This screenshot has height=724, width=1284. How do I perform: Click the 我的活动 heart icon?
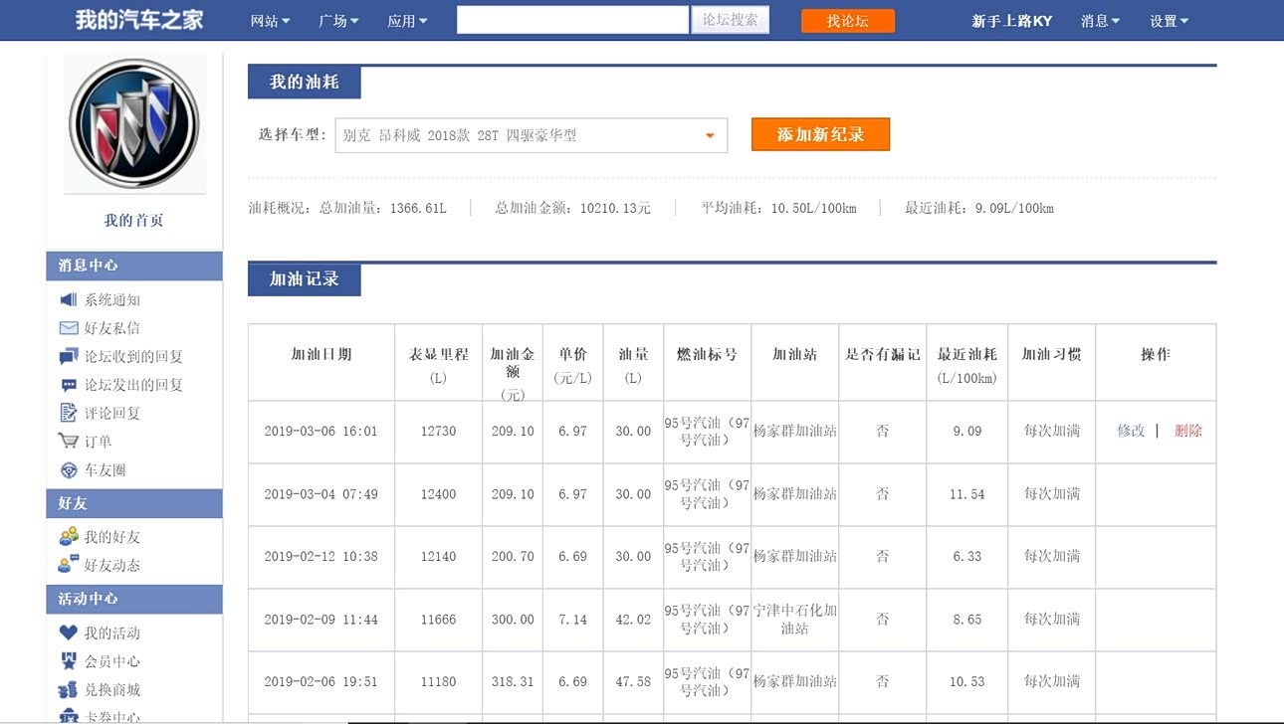click(68, 633)
